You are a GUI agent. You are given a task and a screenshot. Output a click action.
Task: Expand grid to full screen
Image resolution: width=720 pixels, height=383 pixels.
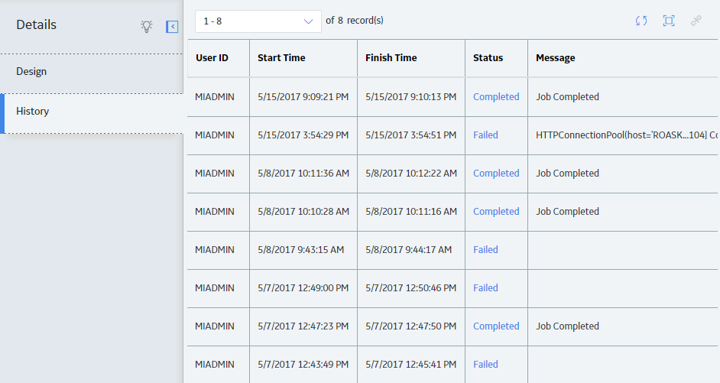pos(669,21)
